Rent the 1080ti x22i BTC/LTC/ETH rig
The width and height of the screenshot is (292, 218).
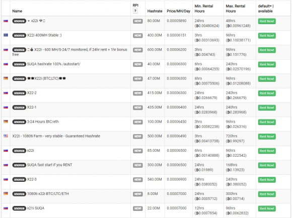(267, 194)
